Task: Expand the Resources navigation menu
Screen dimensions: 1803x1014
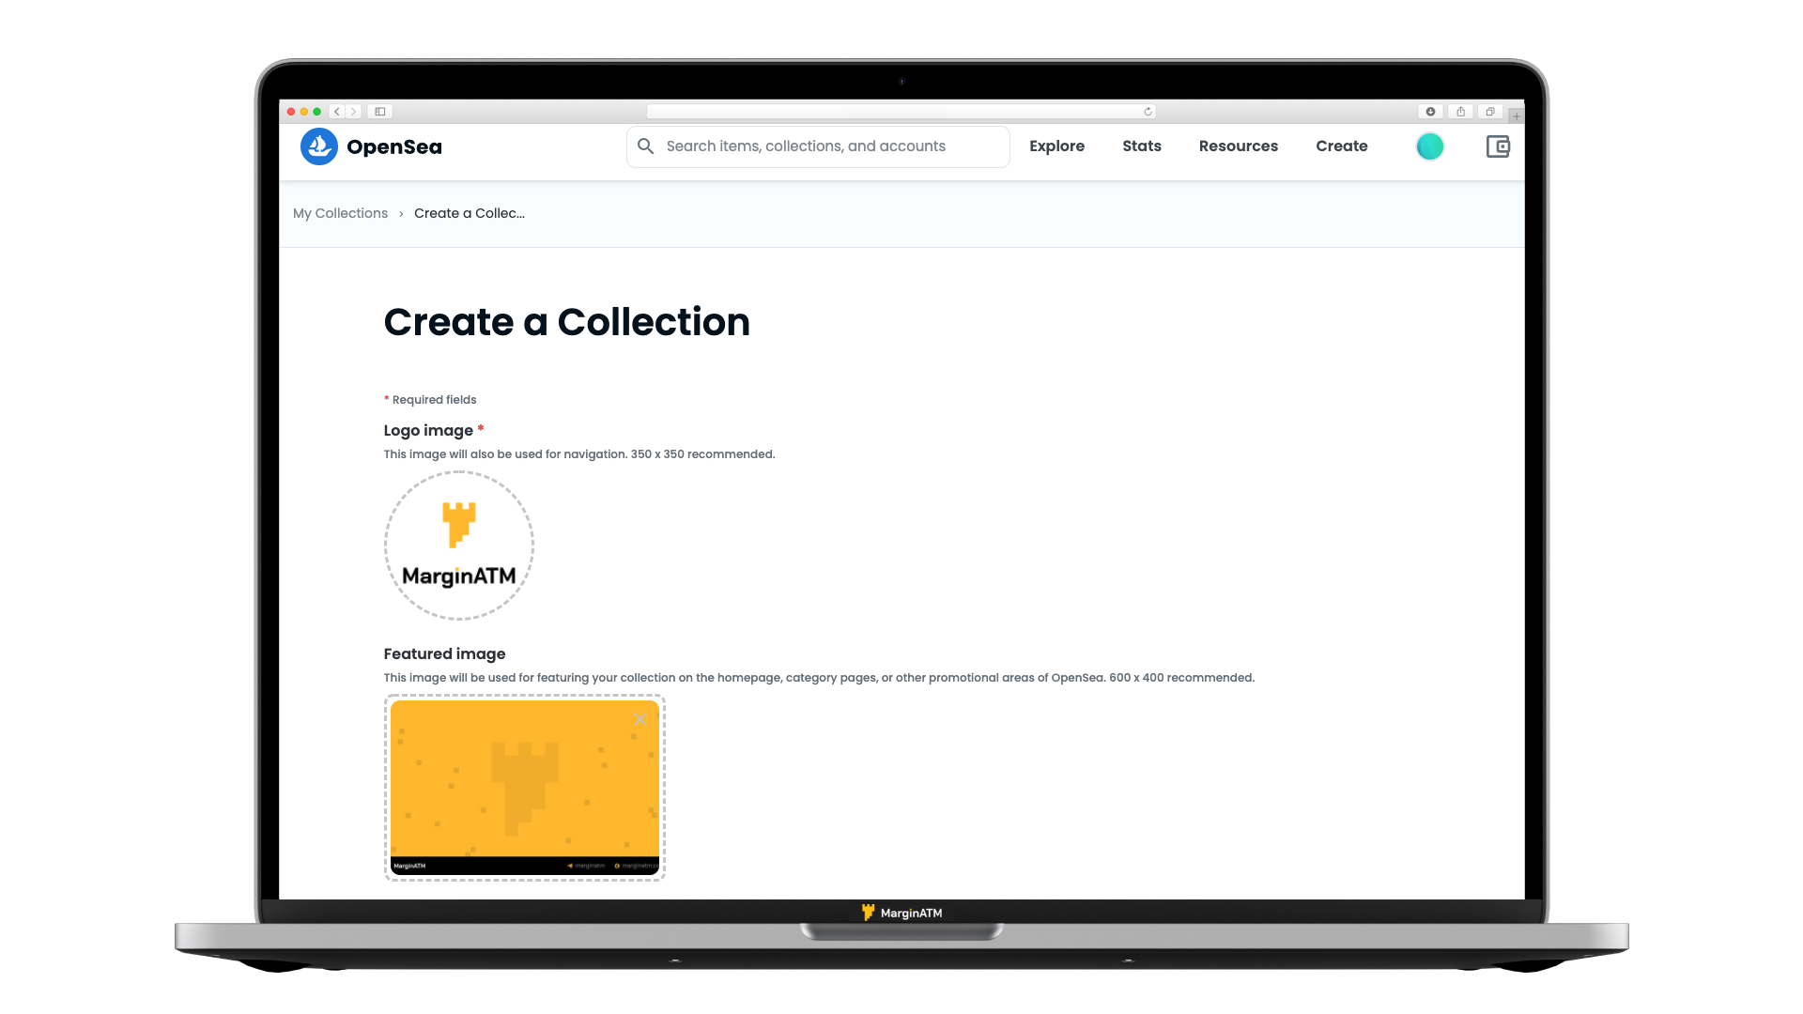Action: click(1239, 146)
